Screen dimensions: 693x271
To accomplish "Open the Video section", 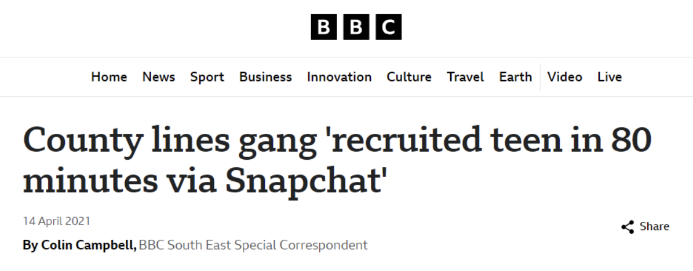I will point(564,77).
